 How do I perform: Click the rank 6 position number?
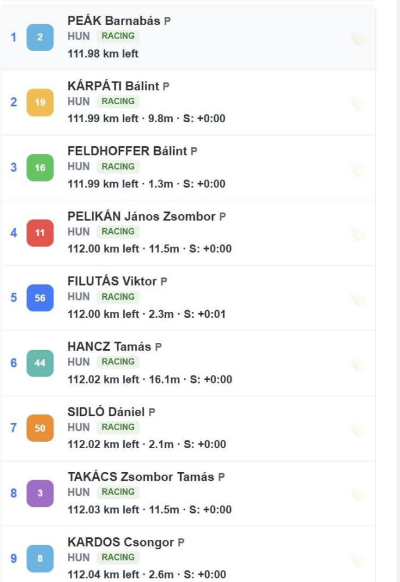coord(14,363)
